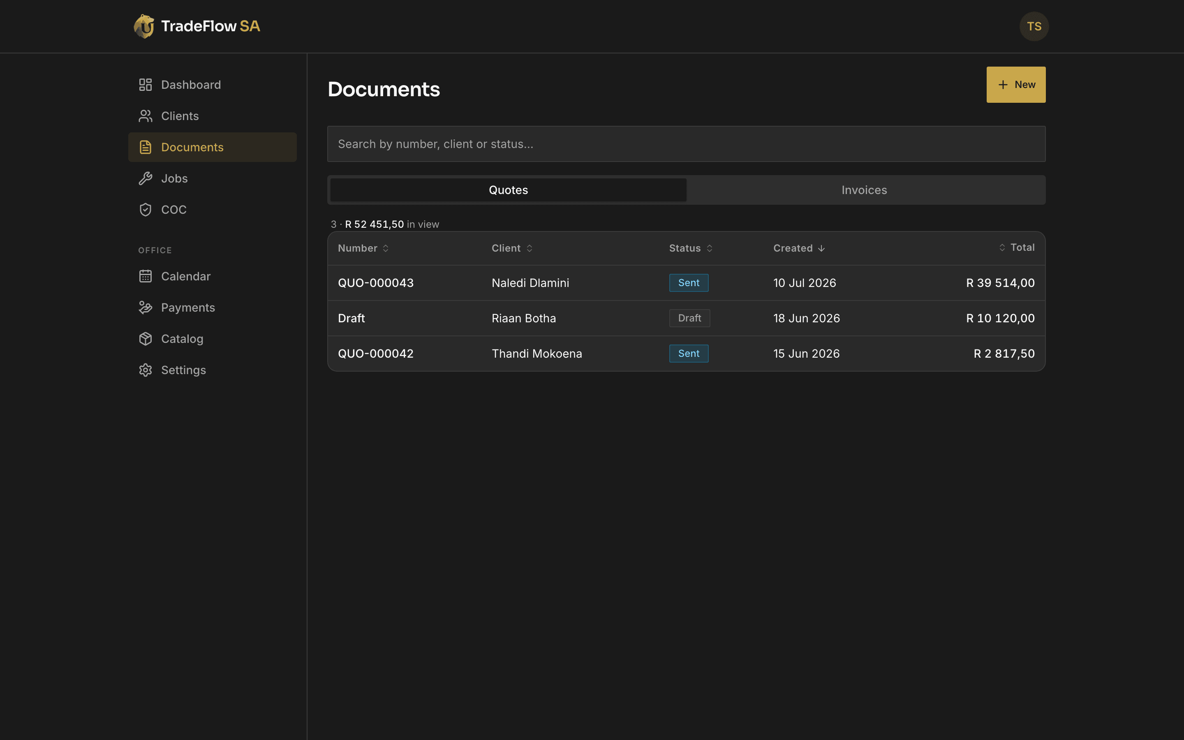The height and width of the screenshot is (740, 1184).
Task: Open Jobs from the sidebar
Action: (x=212, y=179)
